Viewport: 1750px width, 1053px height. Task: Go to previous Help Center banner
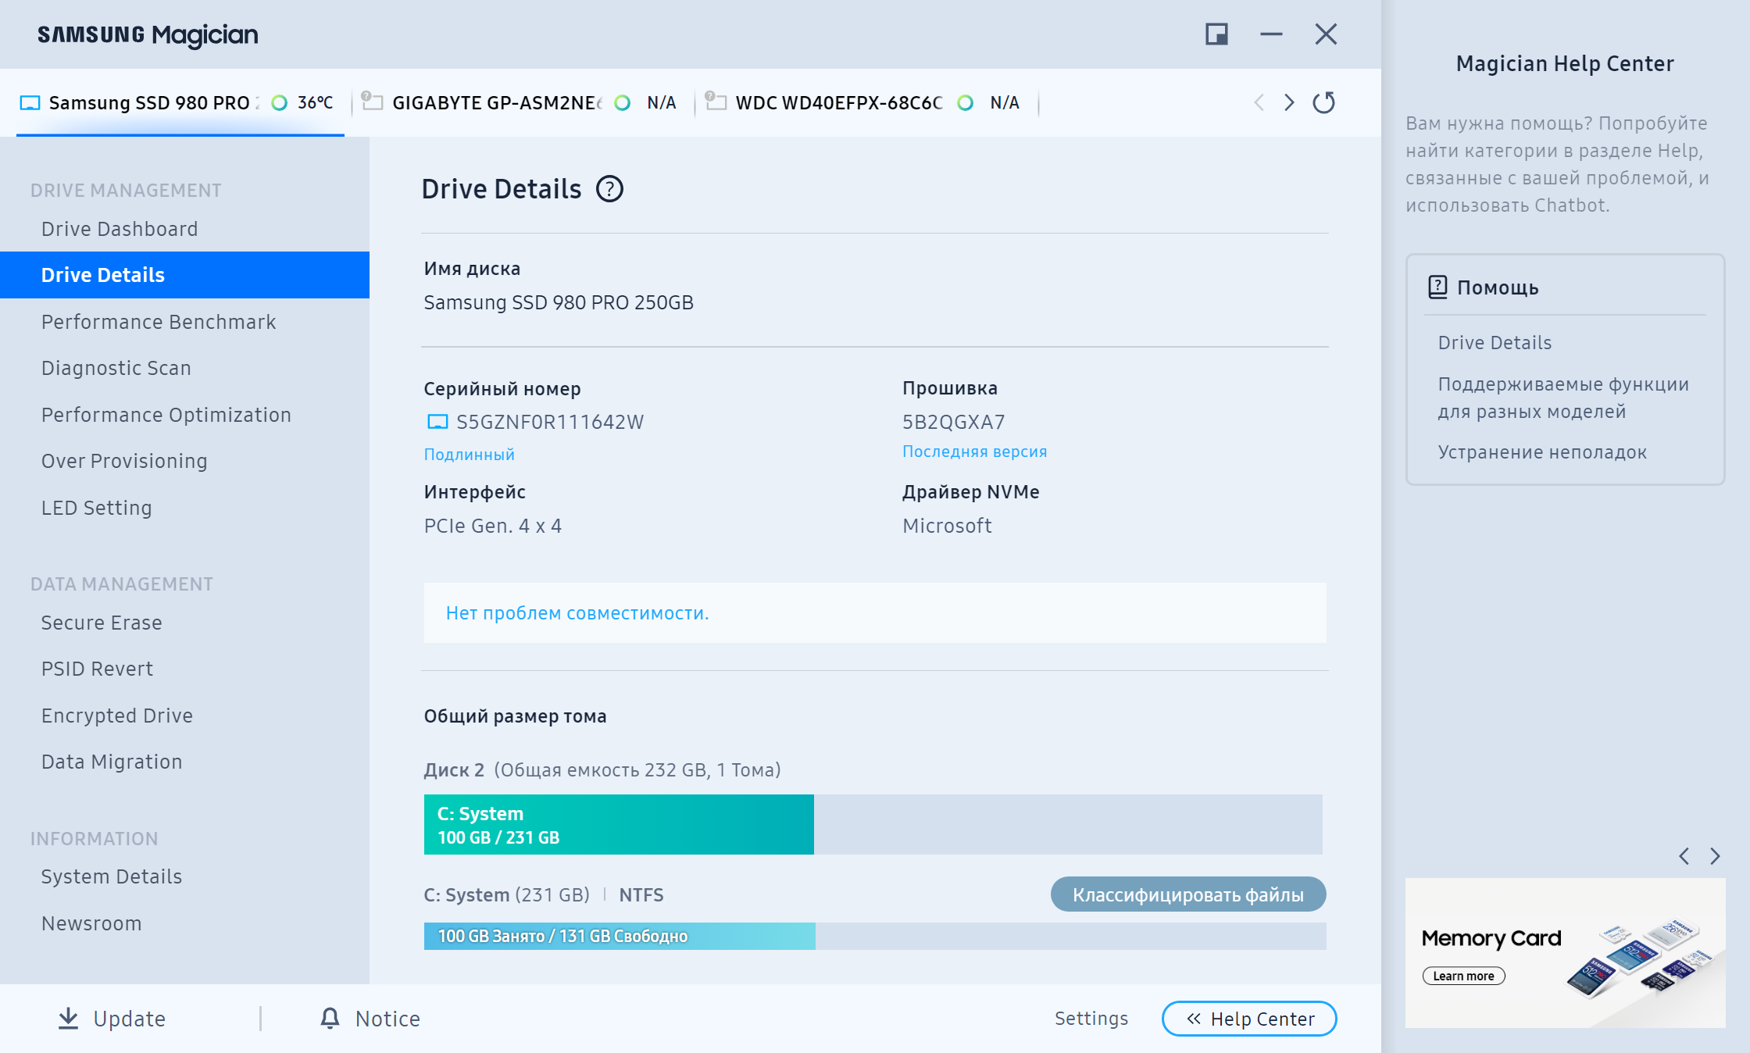tap(1684, 856)
